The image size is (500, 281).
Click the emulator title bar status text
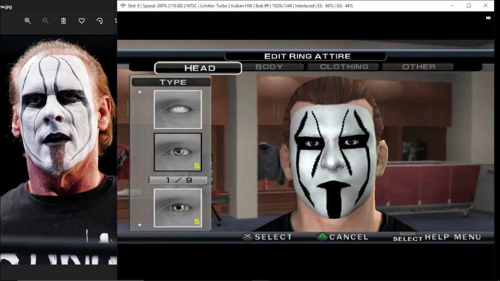tap(240, 6)
